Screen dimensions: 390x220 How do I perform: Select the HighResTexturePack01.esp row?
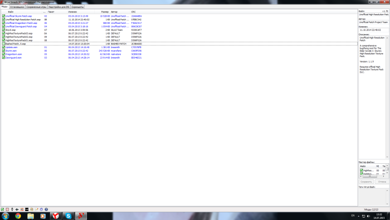tap(179, 40)
